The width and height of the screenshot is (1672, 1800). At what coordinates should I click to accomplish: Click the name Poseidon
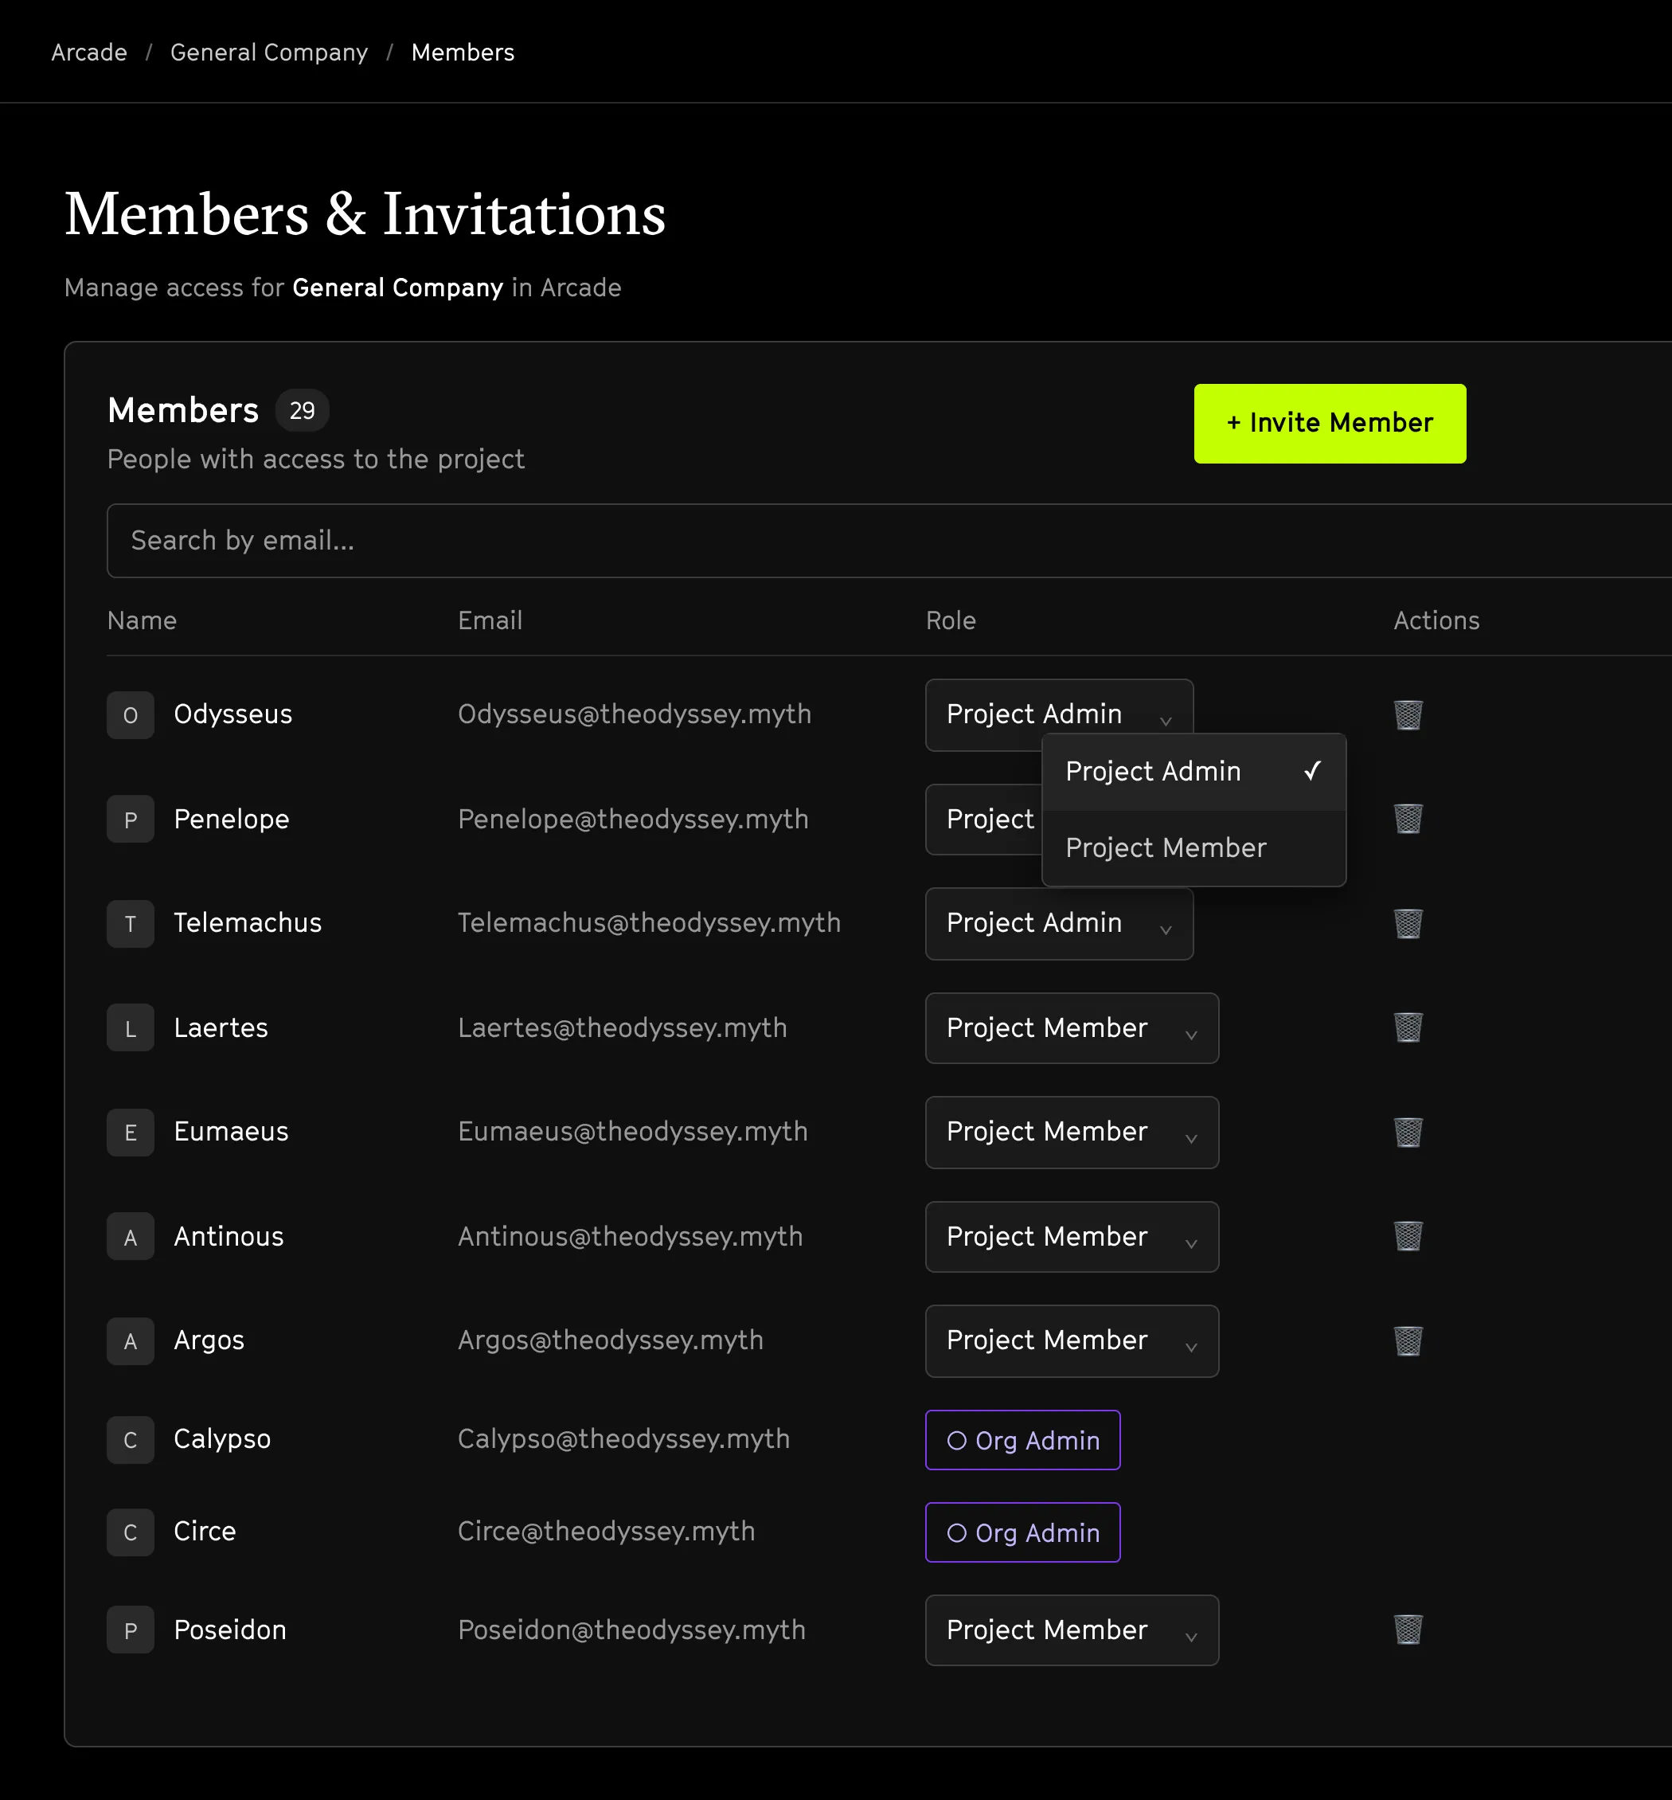(230, 1630)
